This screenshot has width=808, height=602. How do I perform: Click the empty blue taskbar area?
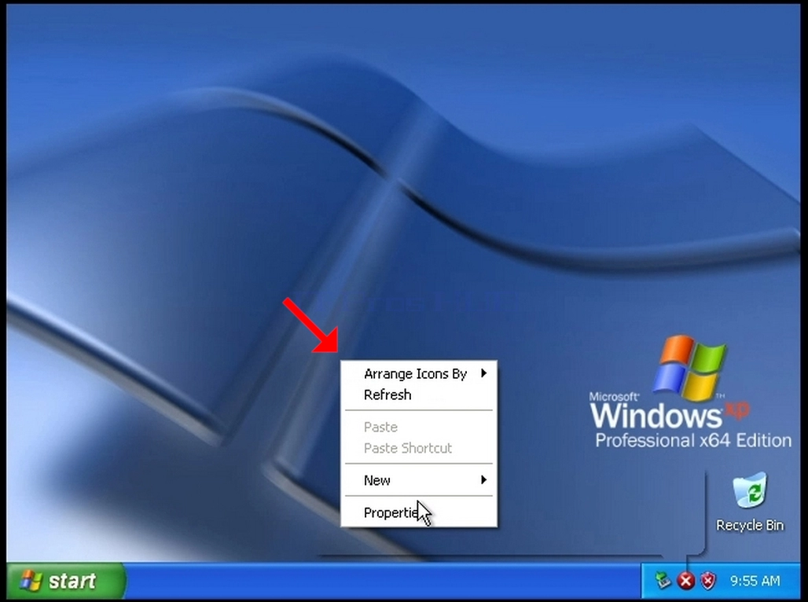click(381, 582)
